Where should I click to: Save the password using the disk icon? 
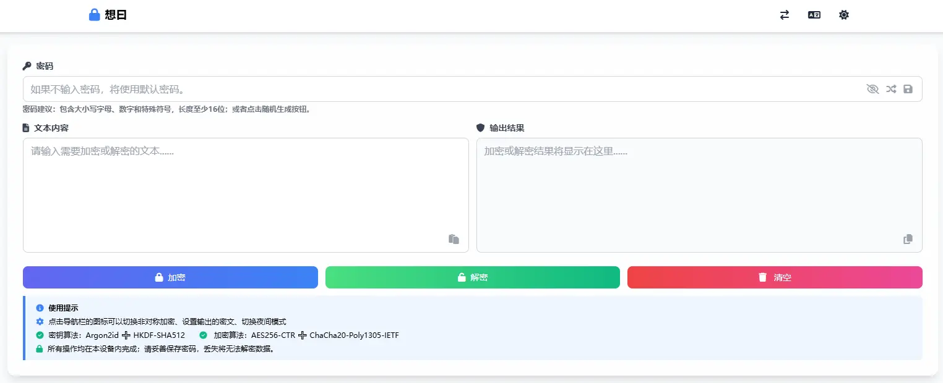908,89
